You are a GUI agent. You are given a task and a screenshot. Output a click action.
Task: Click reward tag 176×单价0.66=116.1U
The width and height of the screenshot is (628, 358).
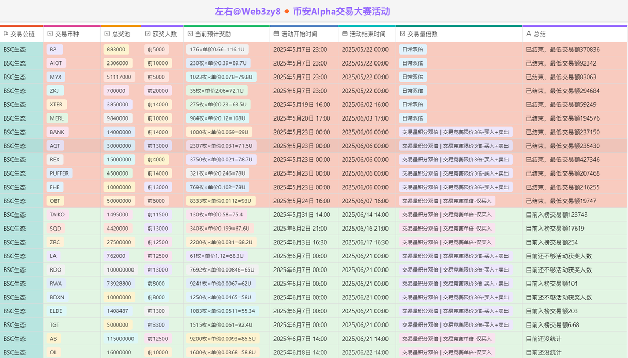pos(217,50)
